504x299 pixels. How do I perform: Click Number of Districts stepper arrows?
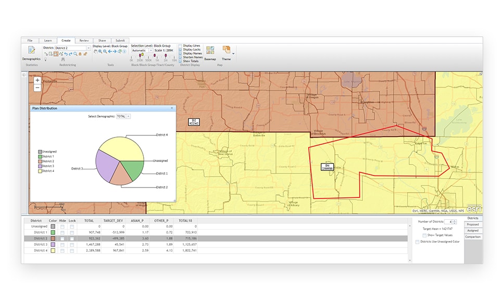[x=455, y=222]
